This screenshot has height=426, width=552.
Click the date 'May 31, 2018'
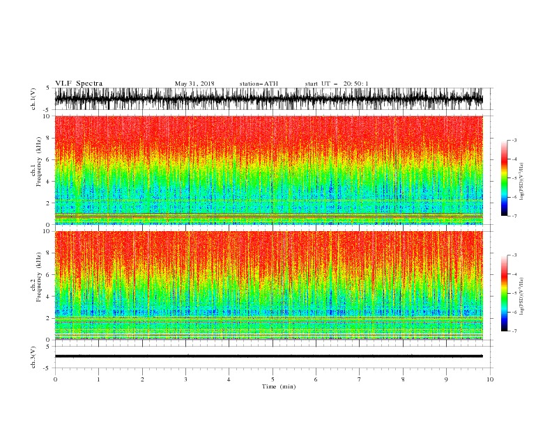(x=194, y=84)
